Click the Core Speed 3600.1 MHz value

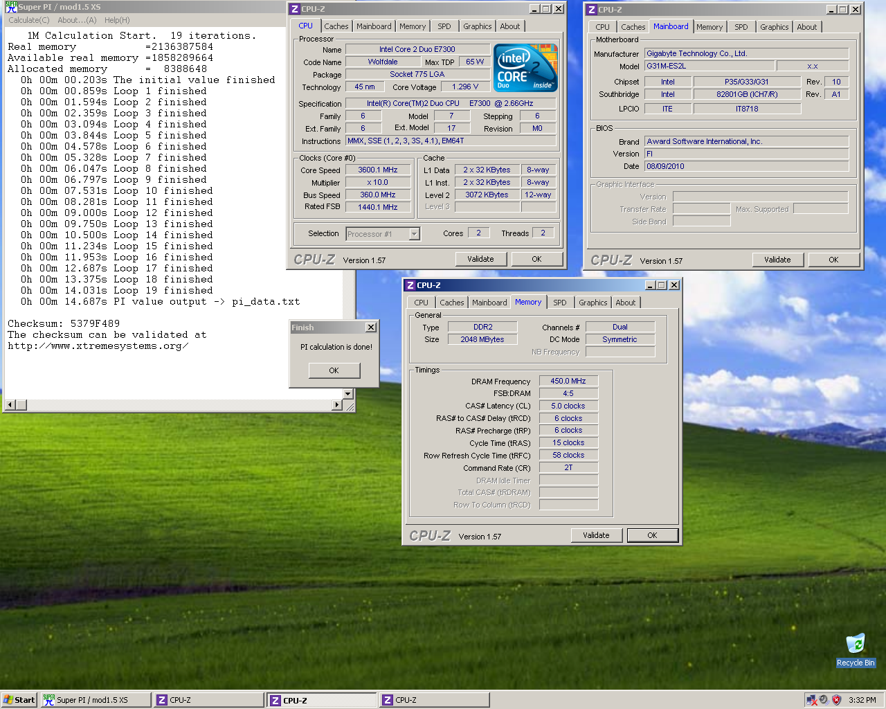[x=378, y=170]
